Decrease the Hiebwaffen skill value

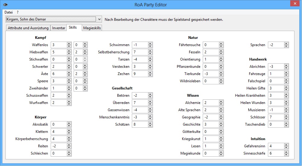tap(69, 53)
